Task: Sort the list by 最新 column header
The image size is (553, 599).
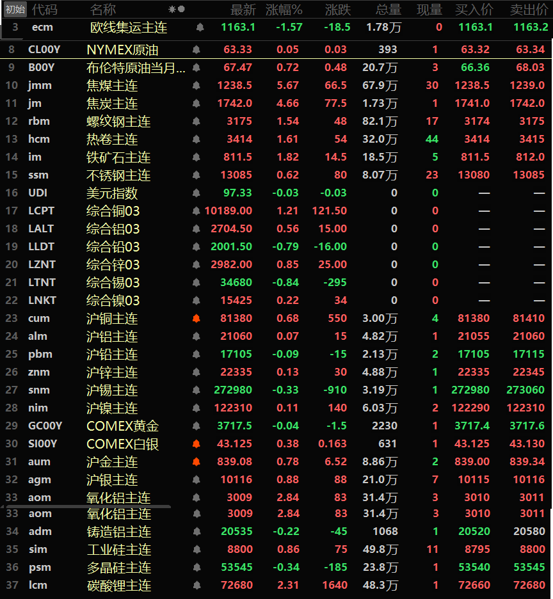Action: pos(243,10)
